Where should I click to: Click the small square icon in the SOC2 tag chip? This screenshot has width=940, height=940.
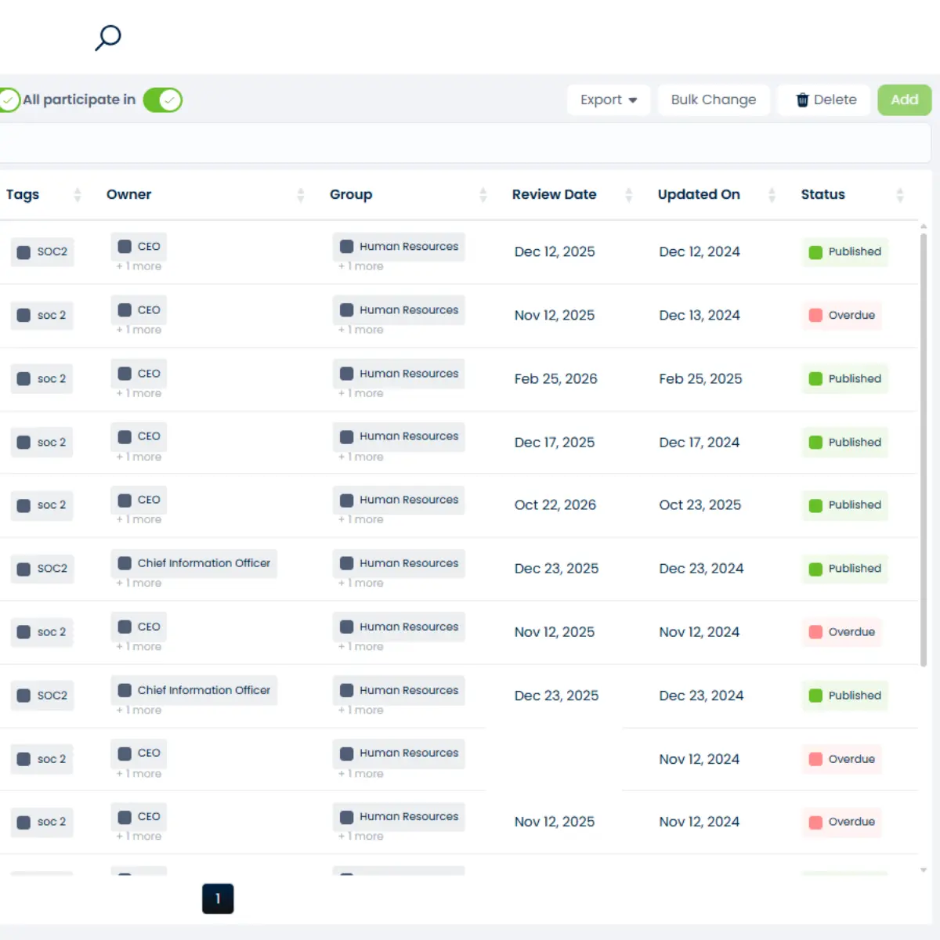coord(23,252)
